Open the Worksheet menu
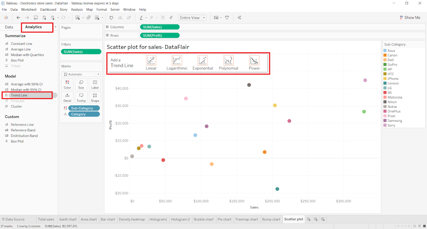Image resolution: width=427 pixels, height=229 pixels. pos(29,9)
